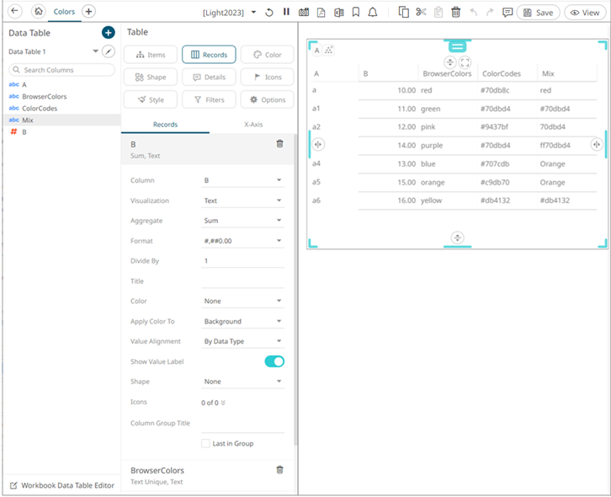Select the Colors dashboard tab

pyautogui.click(x=63, y=13)
